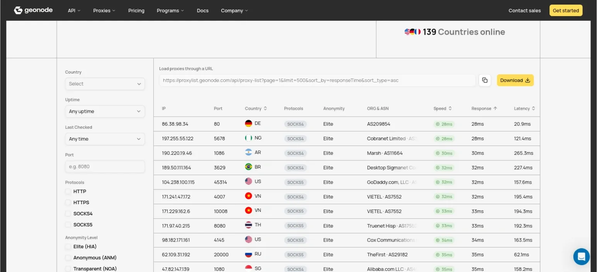Click Contact sales link
The width and height of the screenshot is (597, 272).
coord(525,10)
